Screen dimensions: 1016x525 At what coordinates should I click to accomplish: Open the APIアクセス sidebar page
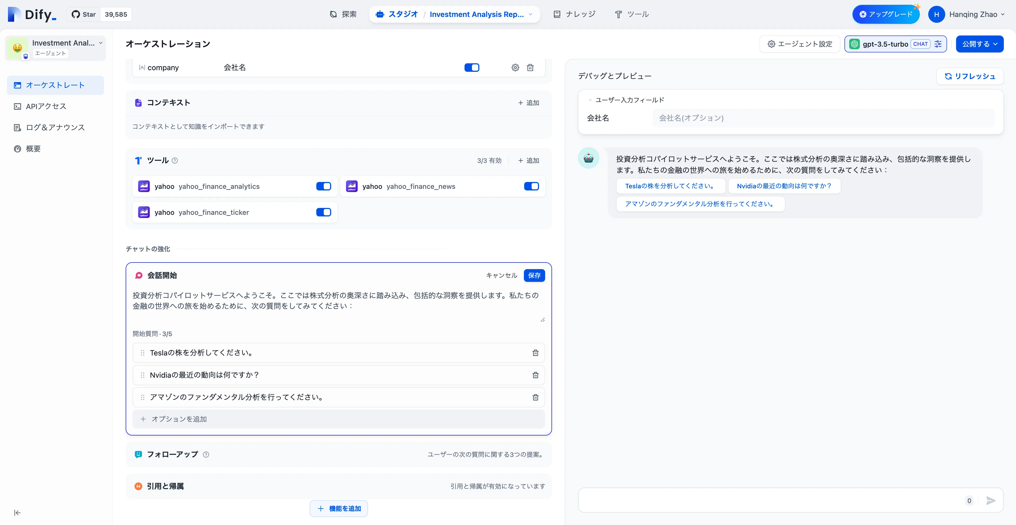pyautogui.click(x=46, y=106)
